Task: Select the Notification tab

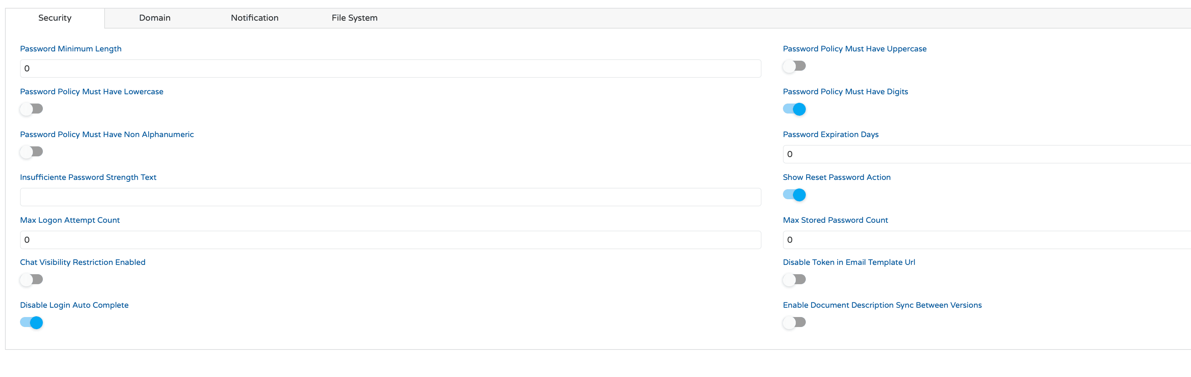Action: point(254,18)
